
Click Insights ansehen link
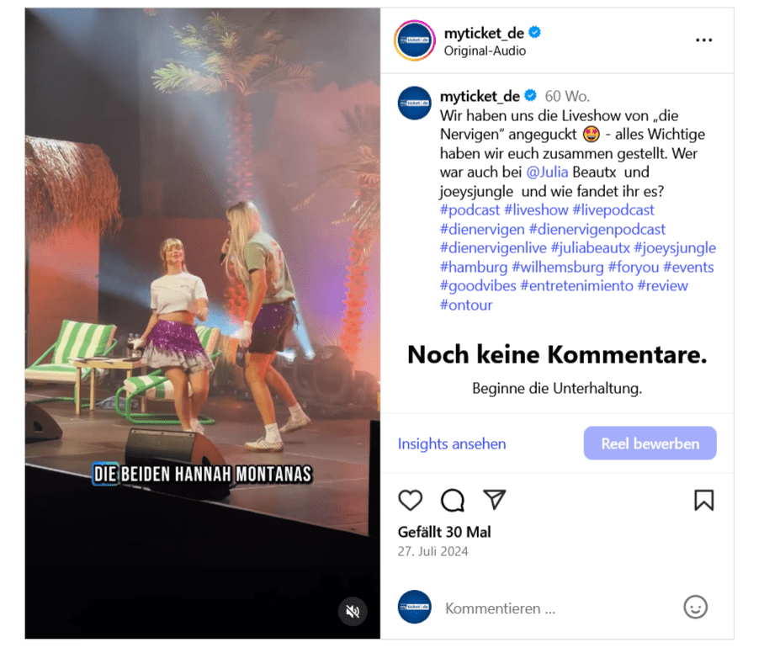(452, 443)
